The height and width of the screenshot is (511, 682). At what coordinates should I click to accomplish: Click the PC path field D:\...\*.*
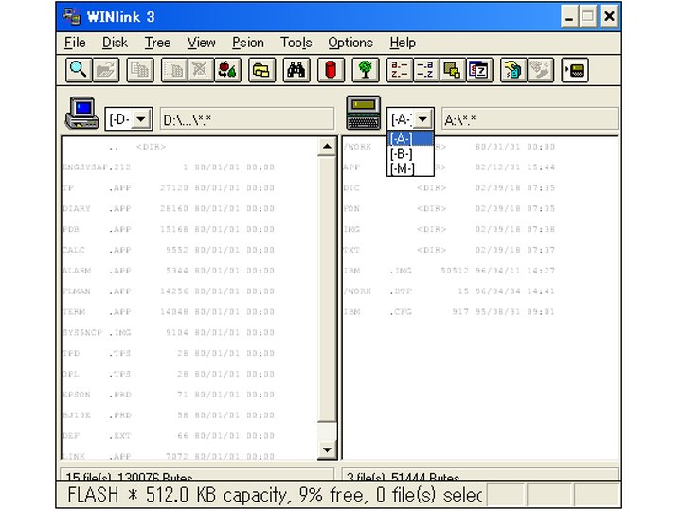pos(247,119)
